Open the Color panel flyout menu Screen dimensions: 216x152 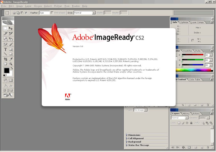coord(212,51)
